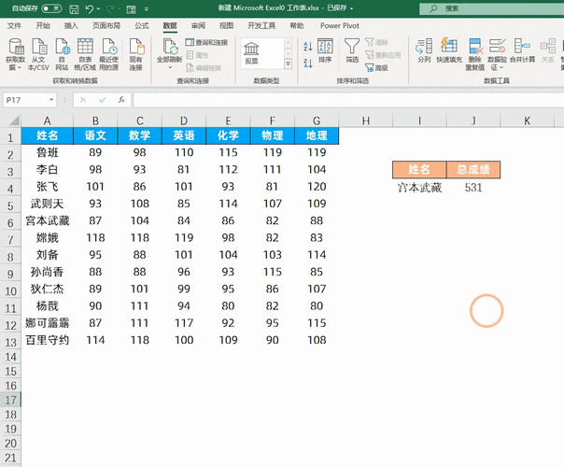Screen dimensions: 564x467
Task: Click the insert function fx icon
Action: pyautogui.click(x=121, y=100)
